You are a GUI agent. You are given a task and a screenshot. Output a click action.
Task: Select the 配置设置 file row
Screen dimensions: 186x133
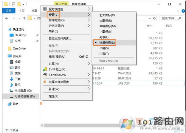coord(138,68)
